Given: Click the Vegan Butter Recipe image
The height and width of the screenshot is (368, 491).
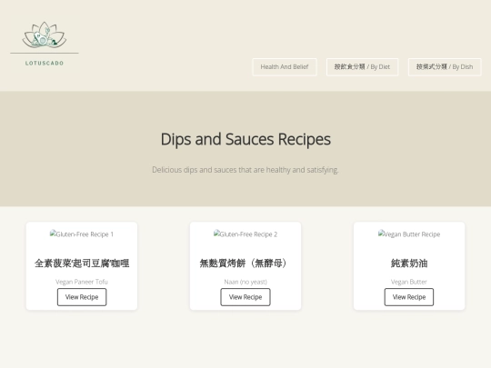Looking at the screenshot, I should pos(409,234).
